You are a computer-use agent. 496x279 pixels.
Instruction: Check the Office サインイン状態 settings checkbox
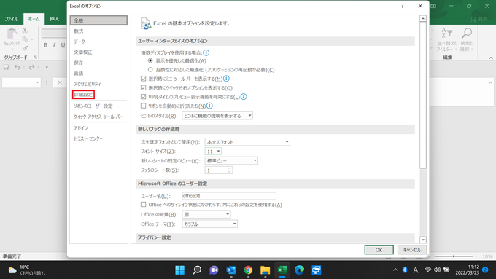[143, 205]
